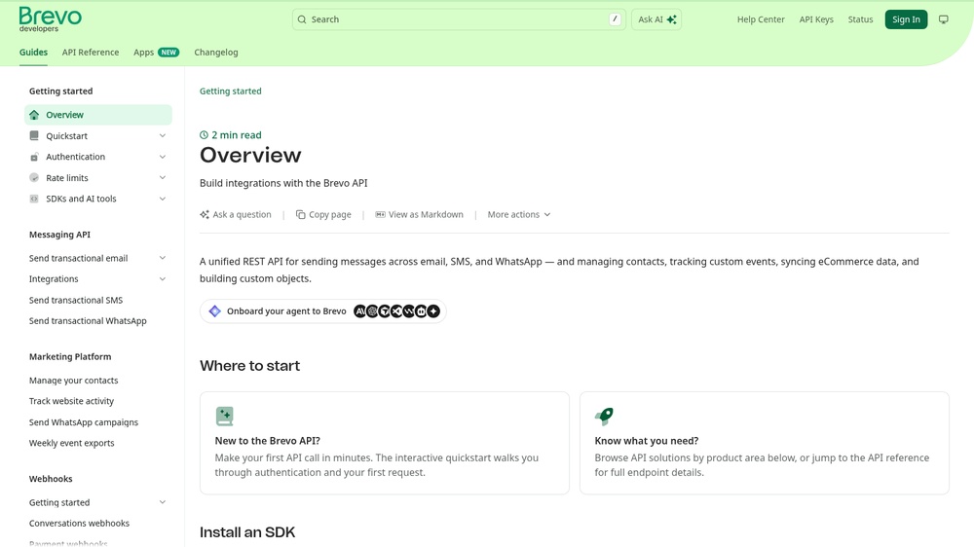
Task: Click the Sign In button
Action: (x=906, y=19)
